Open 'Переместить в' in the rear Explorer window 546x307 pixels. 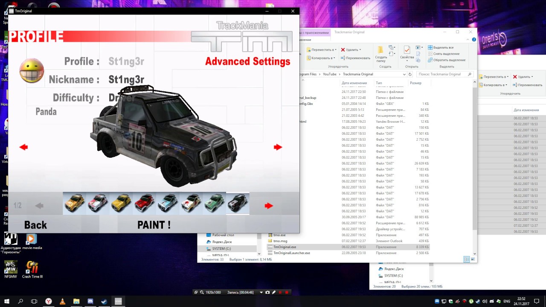coord(494,77)
